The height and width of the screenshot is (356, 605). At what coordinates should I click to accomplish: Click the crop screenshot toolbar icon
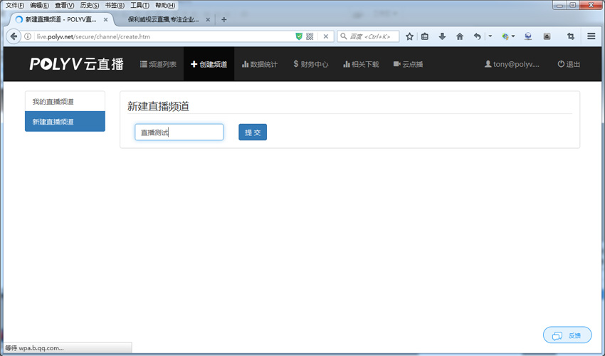[570, 36]
